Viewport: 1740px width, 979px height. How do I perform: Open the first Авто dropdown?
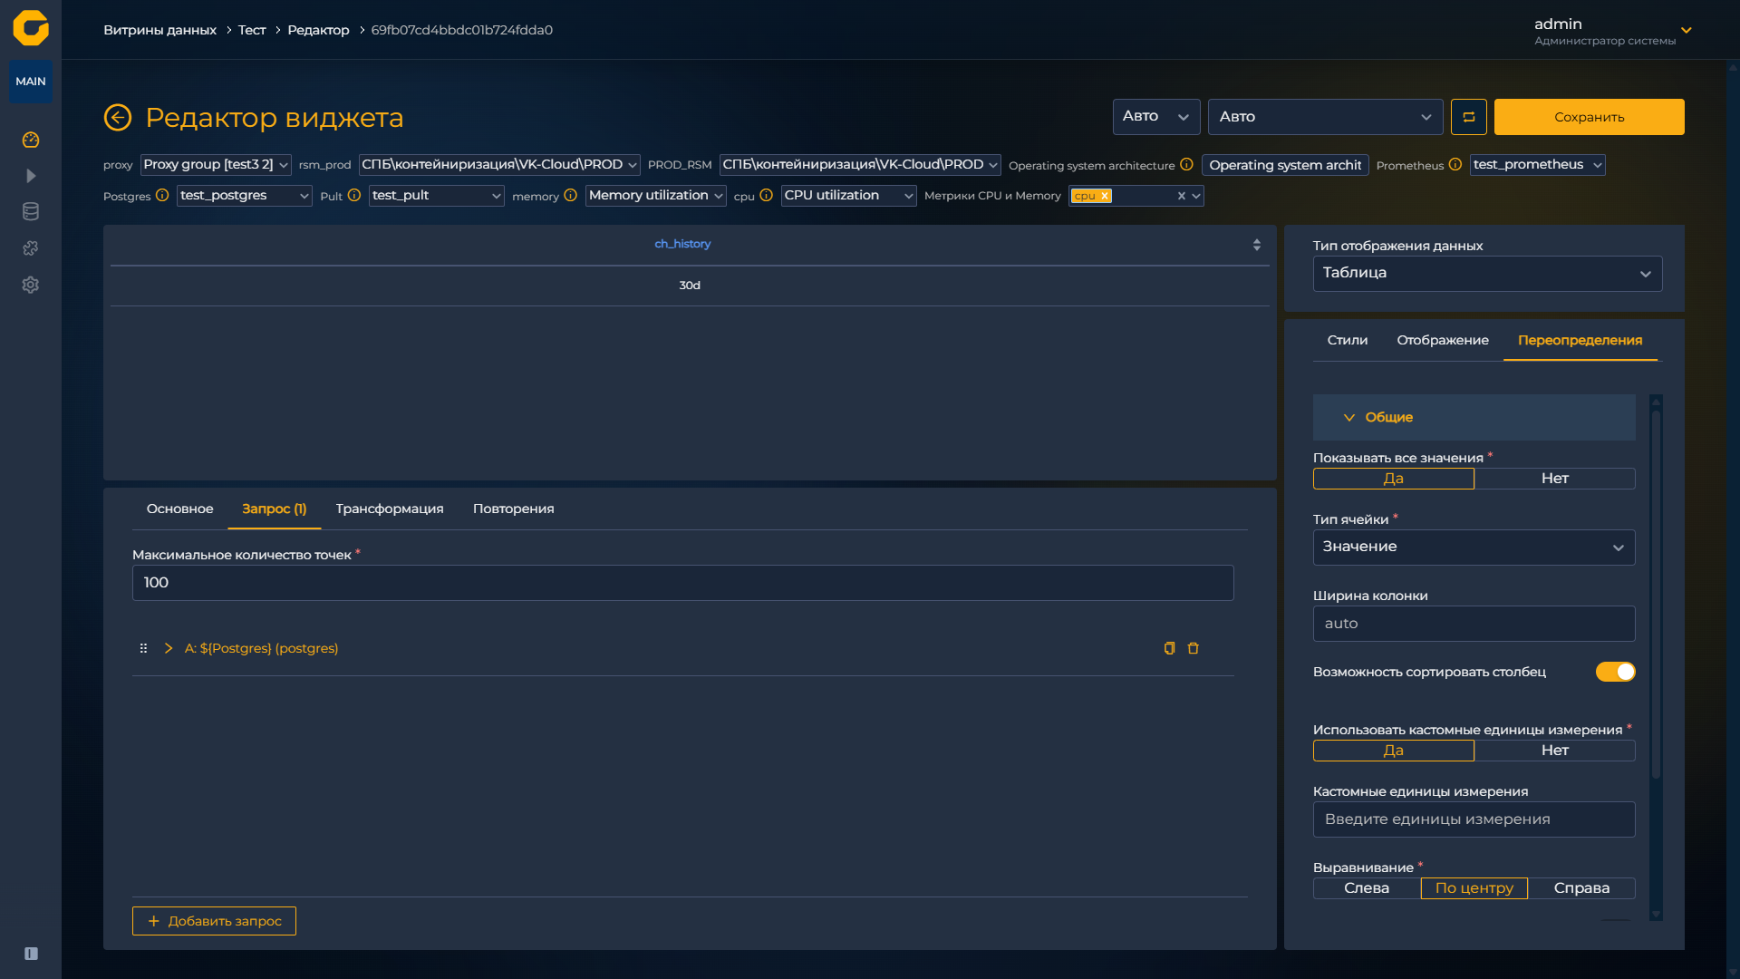tap(1155, 117)
